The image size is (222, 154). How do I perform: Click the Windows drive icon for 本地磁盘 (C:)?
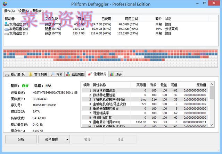[x=7, y=24]
